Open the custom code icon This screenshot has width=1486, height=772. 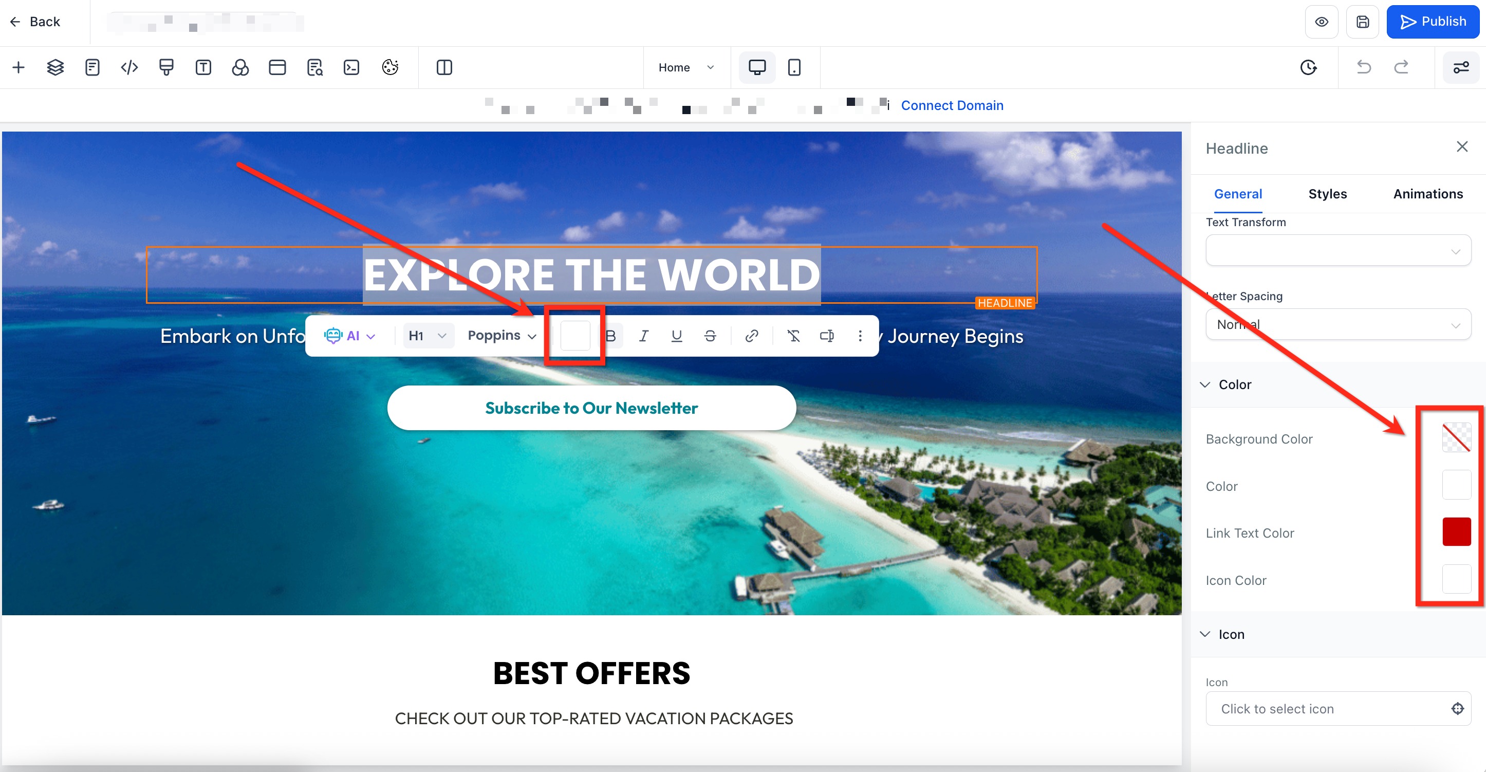click(x=129, y=67)
